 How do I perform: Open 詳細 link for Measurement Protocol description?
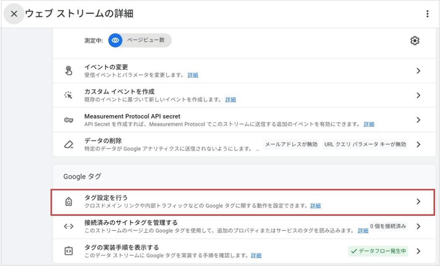tap(369, 124)
